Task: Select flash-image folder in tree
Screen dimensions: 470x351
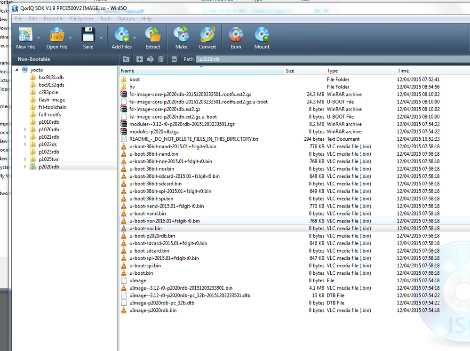Action: click(x=52, y=100)
